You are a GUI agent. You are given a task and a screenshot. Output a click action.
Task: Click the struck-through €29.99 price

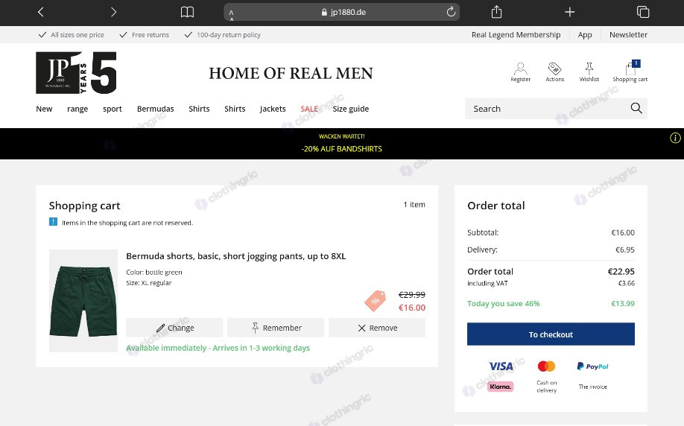coord(412,295)
